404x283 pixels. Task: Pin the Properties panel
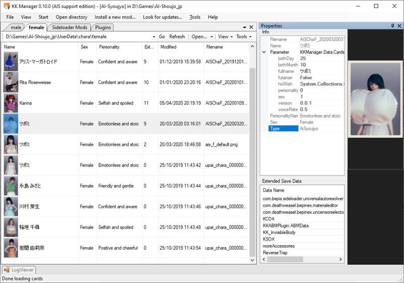392,26
